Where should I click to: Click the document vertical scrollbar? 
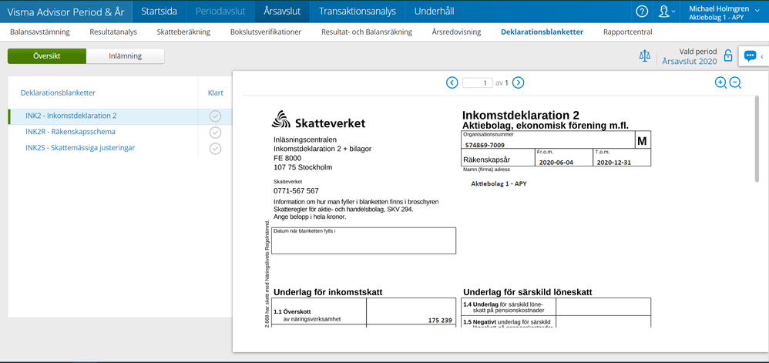tap(756, 139)
